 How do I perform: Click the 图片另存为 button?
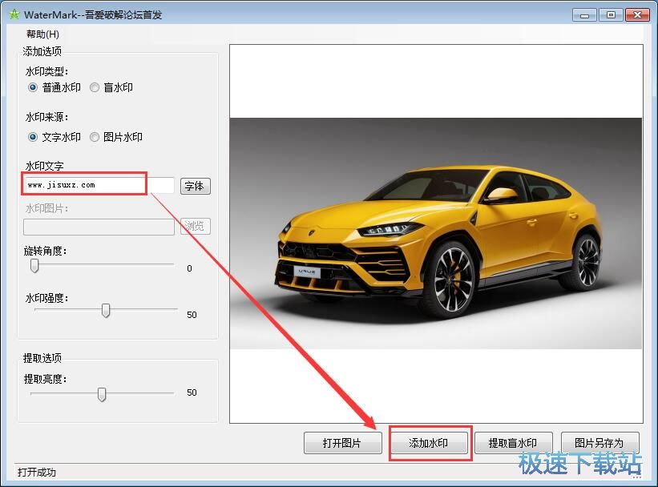pos(599,443)
